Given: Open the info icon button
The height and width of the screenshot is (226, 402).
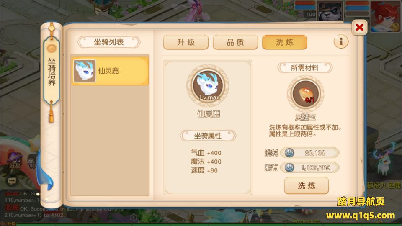Looking at the screenshot, I should pos(341,41).
